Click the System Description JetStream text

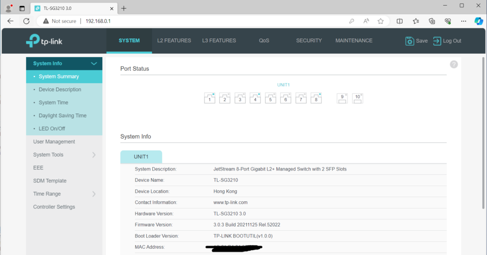(280, 169)
